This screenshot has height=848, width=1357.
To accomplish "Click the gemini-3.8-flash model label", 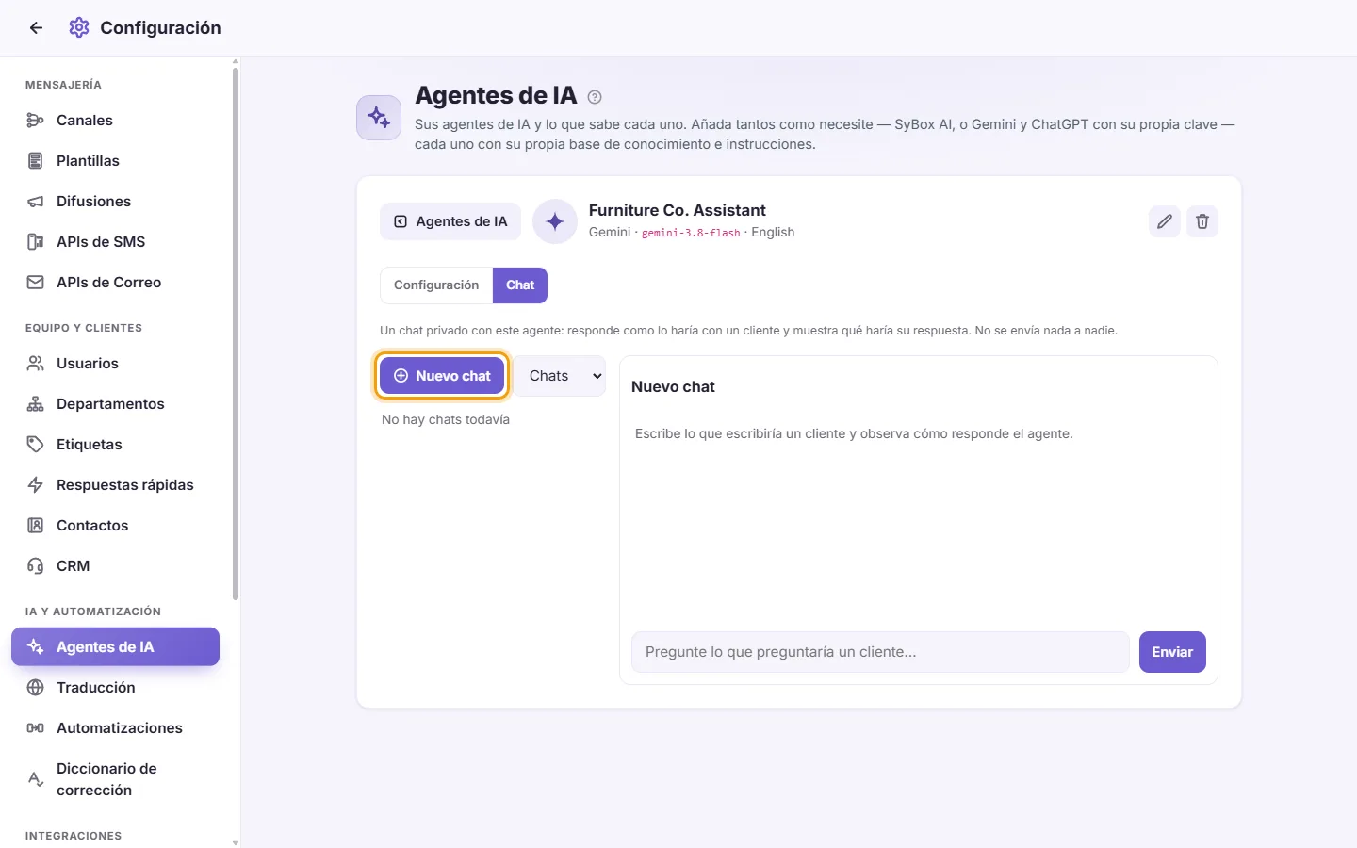I will (x=691, y=233).
